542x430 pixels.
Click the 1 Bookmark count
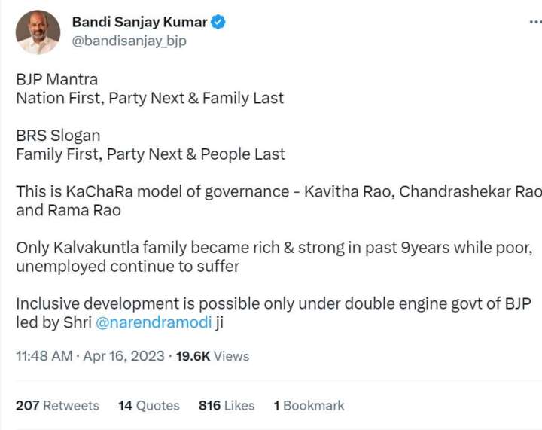tap(308, 405)
